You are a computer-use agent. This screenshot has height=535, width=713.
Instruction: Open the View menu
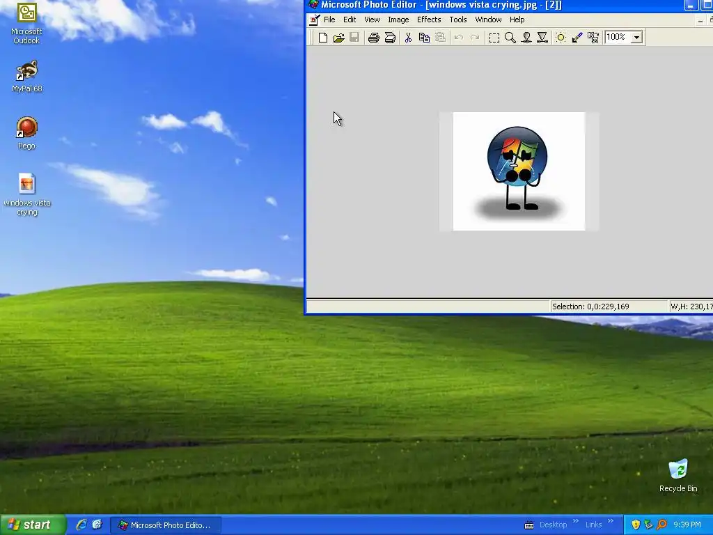click(372, 20)
